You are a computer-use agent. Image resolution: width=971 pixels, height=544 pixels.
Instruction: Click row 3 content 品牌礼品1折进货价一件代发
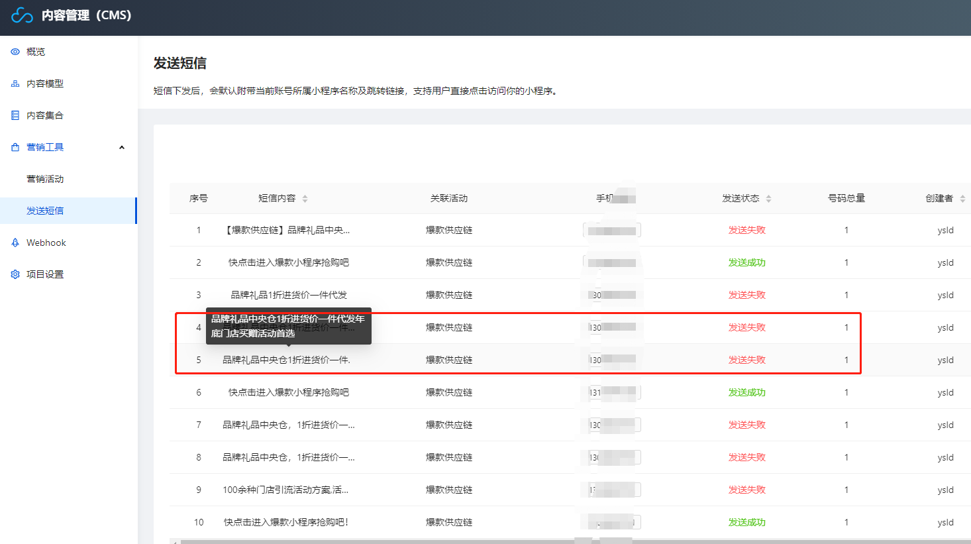tap(289, 295)
